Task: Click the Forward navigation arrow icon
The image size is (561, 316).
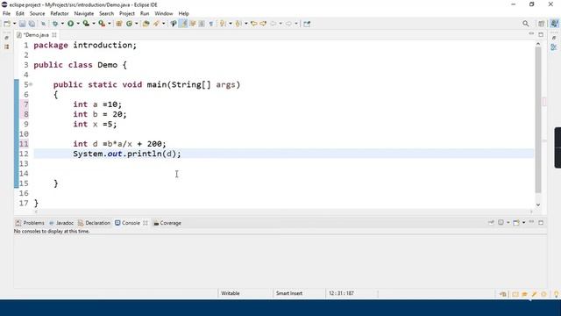Action: (288, 24)
